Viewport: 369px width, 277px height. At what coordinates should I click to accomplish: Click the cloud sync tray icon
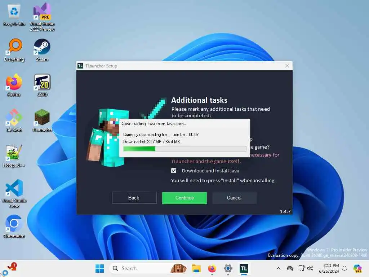pos(290,268)
